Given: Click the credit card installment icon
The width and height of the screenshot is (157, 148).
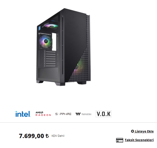Looking at the screenshot, I should point(120,140).
